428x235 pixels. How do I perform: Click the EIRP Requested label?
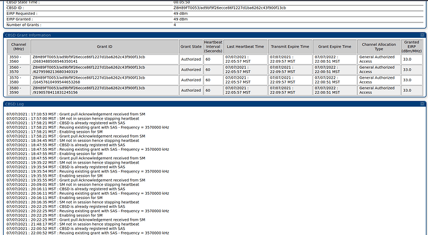[x=22, y=14]
